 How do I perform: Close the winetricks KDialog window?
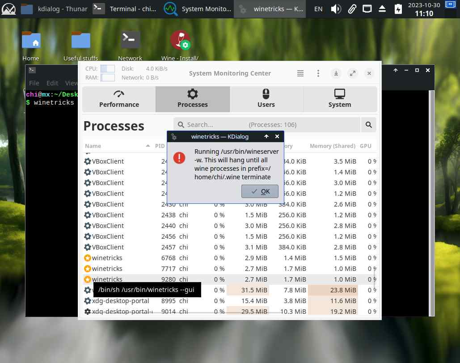coord(277,136)
